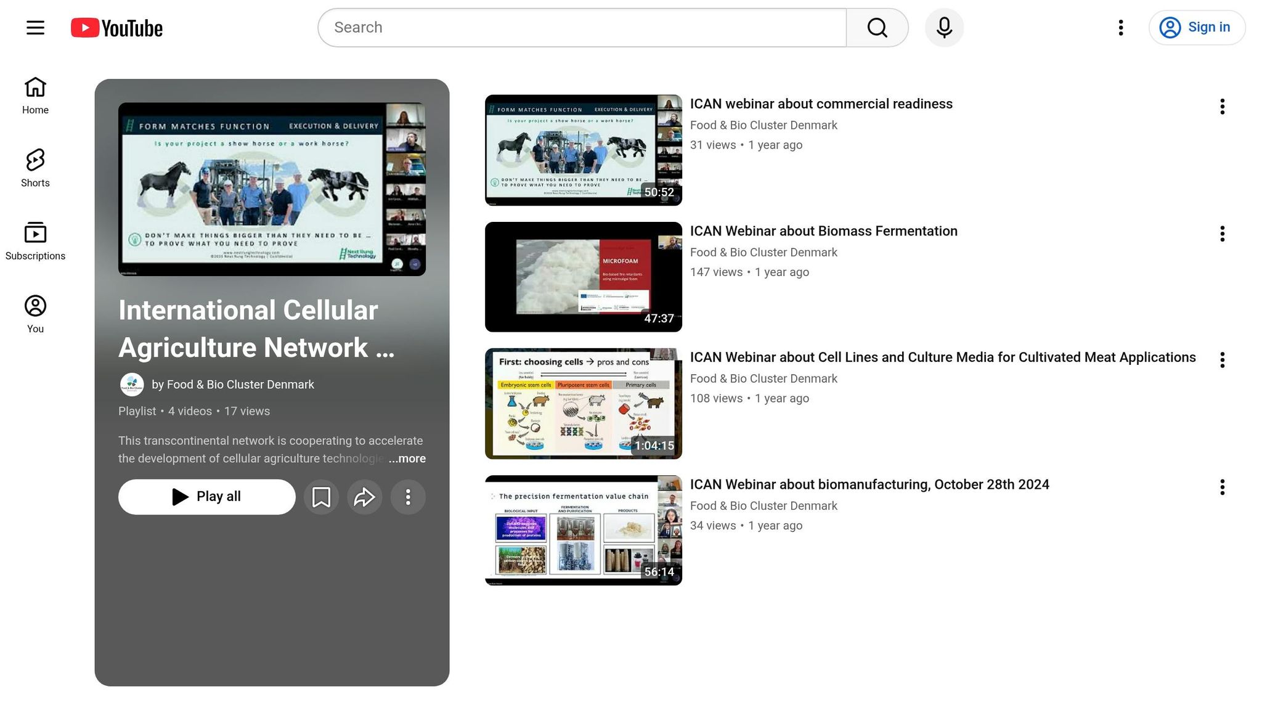This screenshot has width=1262, height=710.
Task: Open the Home sidebar item
Action: pos(35,96)
